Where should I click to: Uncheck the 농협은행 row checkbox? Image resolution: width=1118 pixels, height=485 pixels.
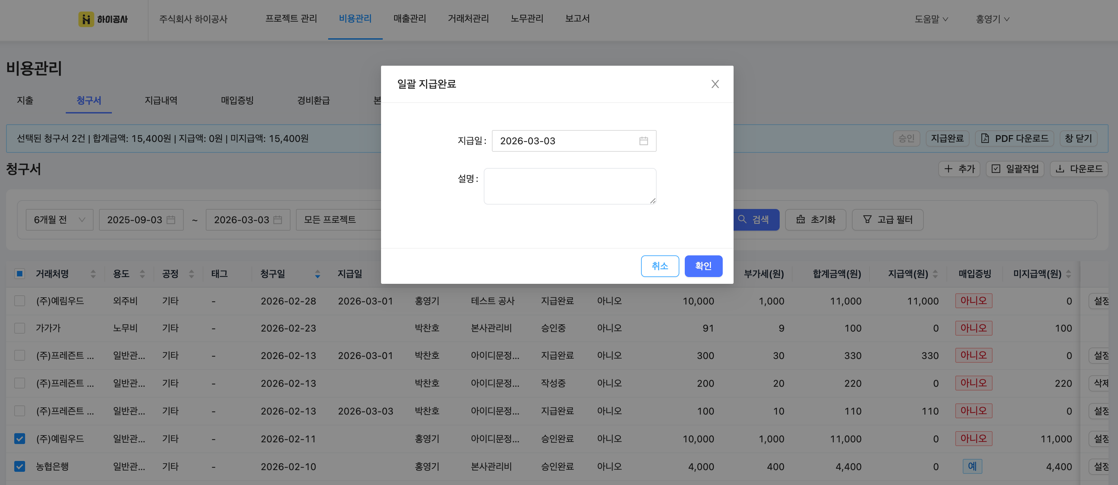point(20,466)
